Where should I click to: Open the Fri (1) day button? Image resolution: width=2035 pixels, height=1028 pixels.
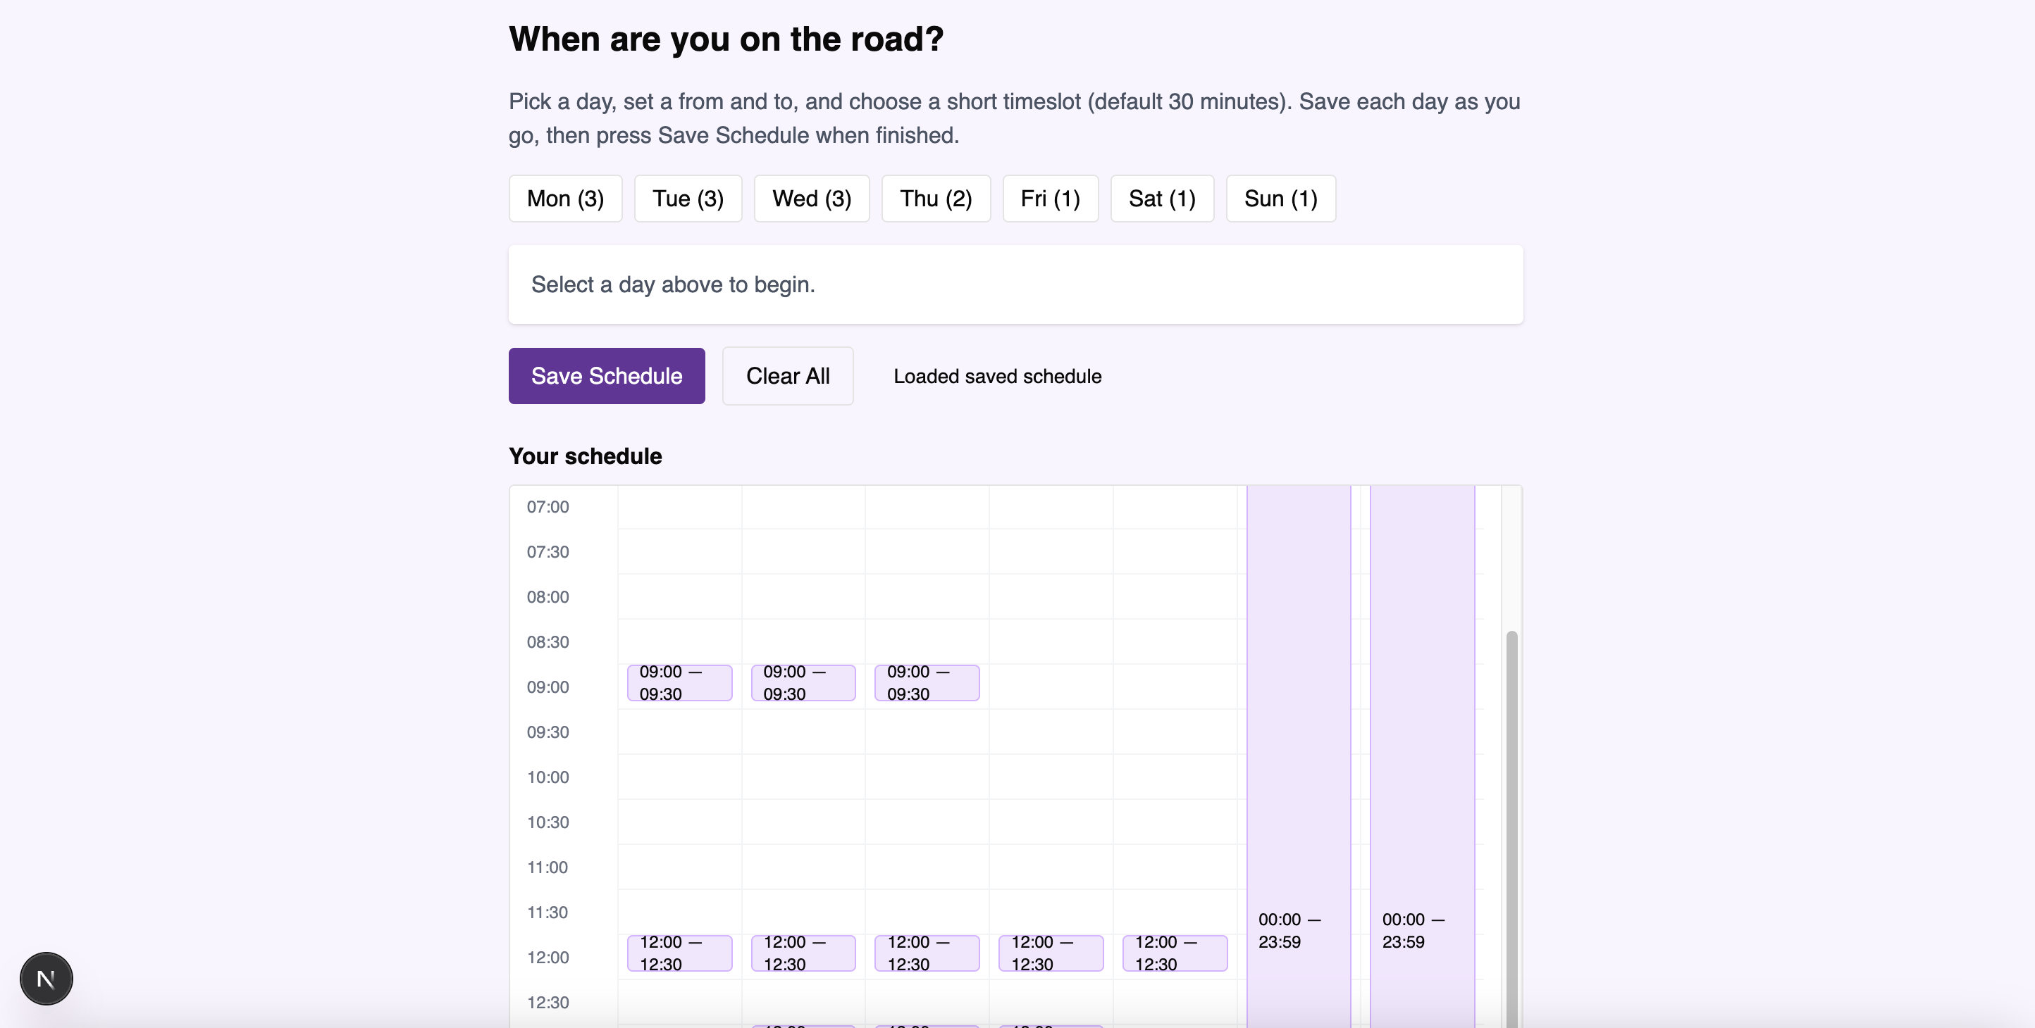click(1050, 198)
